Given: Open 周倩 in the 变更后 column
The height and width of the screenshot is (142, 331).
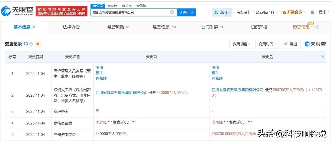Looking at the screenshot, I should 215,67.
